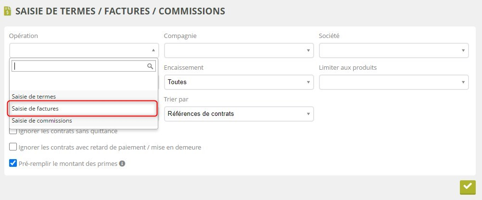482x200 pixels.
Task: Open the Limiter aux produits dropdown
Action: [393, 82]
